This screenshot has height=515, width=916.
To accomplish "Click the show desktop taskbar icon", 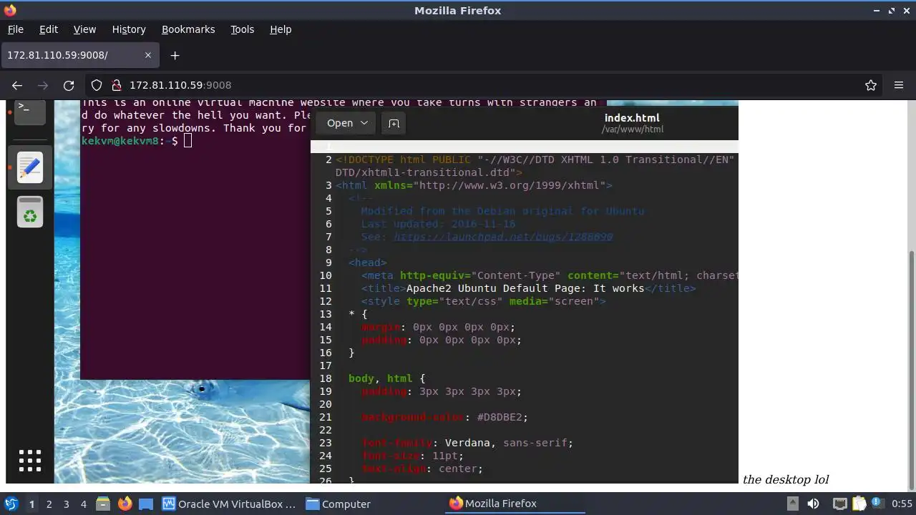I will tap(146, 504).
